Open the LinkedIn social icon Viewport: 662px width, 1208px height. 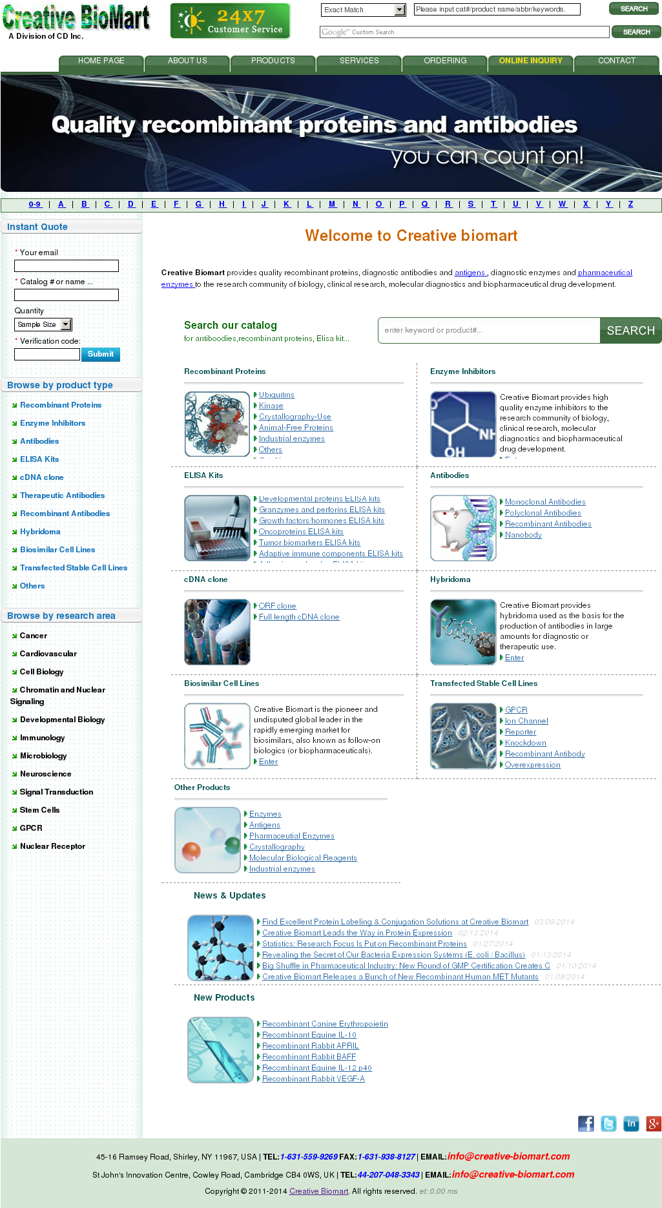631,1123
